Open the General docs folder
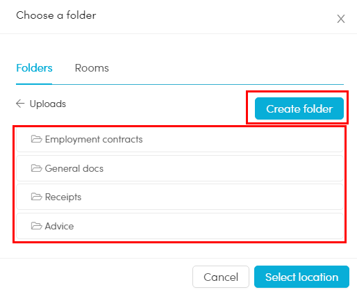 coord(180,168)
